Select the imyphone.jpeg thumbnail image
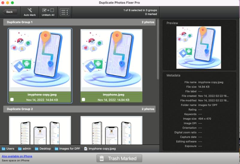Image resolution: width=240 pixels, height=164 pixels. click(111, 60)
